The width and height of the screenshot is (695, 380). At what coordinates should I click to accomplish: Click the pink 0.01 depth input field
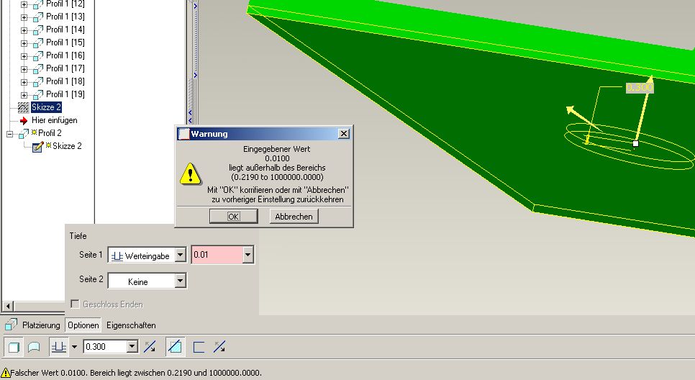pyautogui.click(x=217, y=255)
